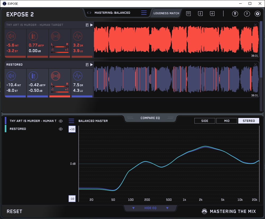Collapse the EQ panel with Hide EQ
This screenshot has width=265, height=219.
tap(150, 208)
